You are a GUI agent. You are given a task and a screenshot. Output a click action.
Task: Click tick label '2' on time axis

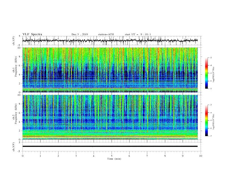[58, 156]
